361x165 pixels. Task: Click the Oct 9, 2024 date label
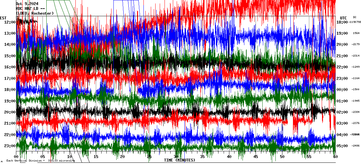(27, 4)
